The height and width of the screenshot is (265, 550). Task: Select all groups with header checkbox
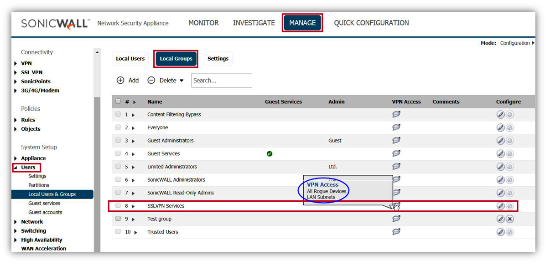pyautogui.click(x=119, y=102)
